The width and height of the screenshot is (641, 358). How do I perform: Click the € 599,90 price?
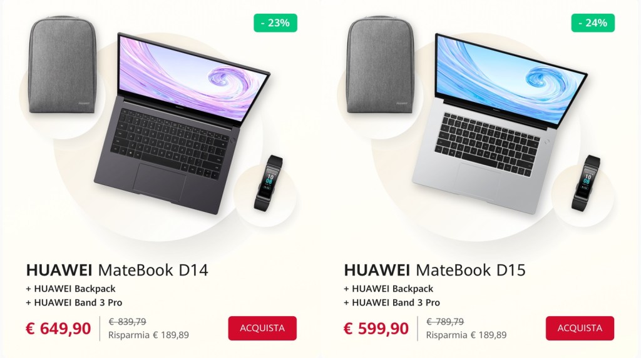(376, 328)
